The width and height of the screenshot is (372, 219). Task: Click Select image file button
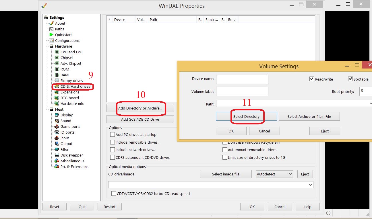(226, 174)
